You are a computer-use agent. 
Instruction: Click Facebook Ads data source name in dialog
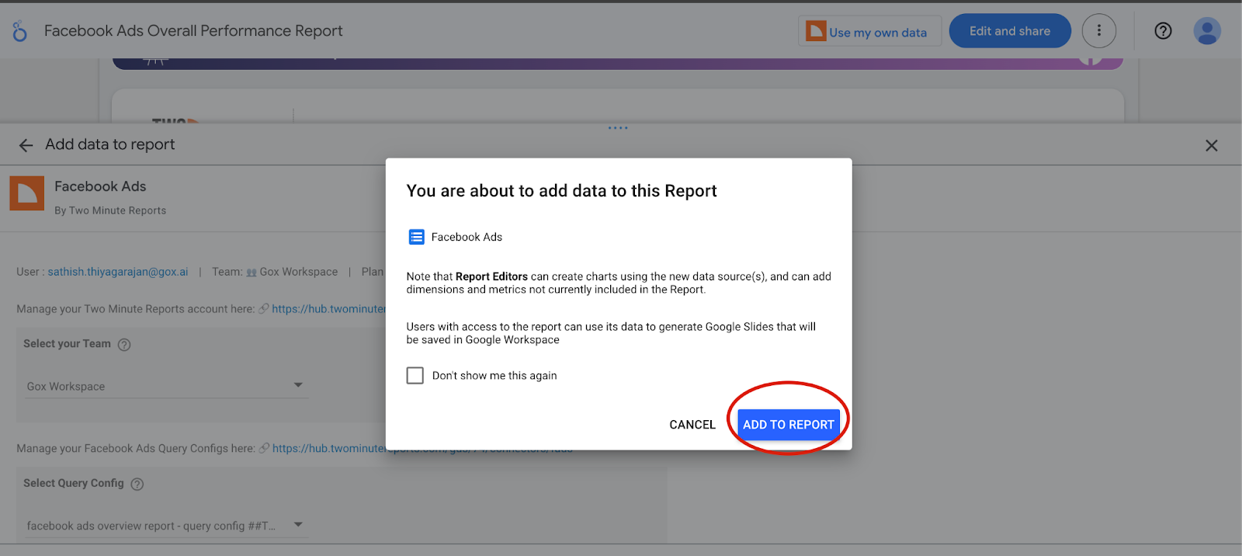(x=467, y=237)
